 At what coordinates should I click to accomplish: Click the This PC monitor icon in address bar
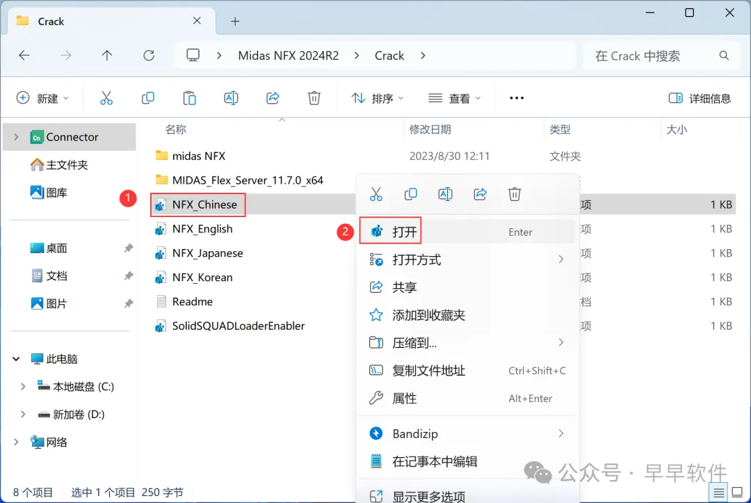click(x=193, y=56)
